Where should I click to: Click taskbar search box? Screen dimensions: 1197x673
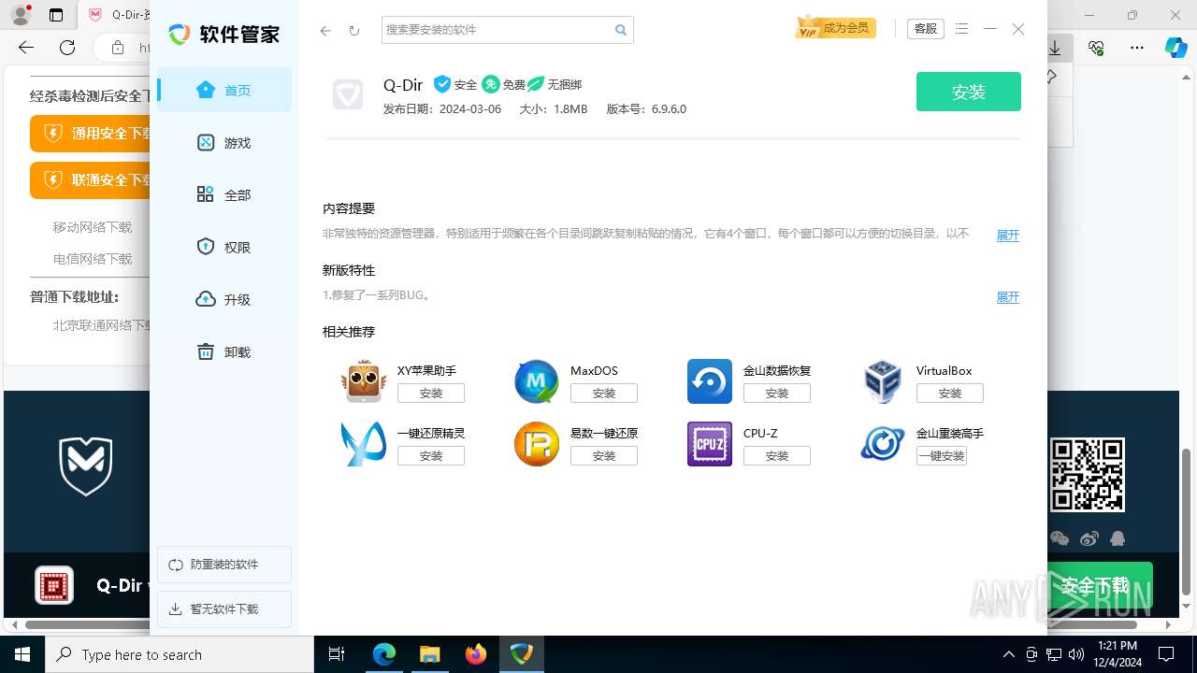180,654
